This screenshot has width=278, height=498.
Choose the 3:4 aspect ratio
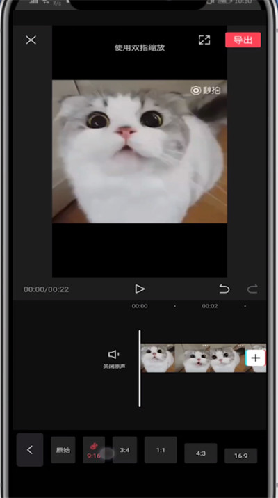[124, 450]
